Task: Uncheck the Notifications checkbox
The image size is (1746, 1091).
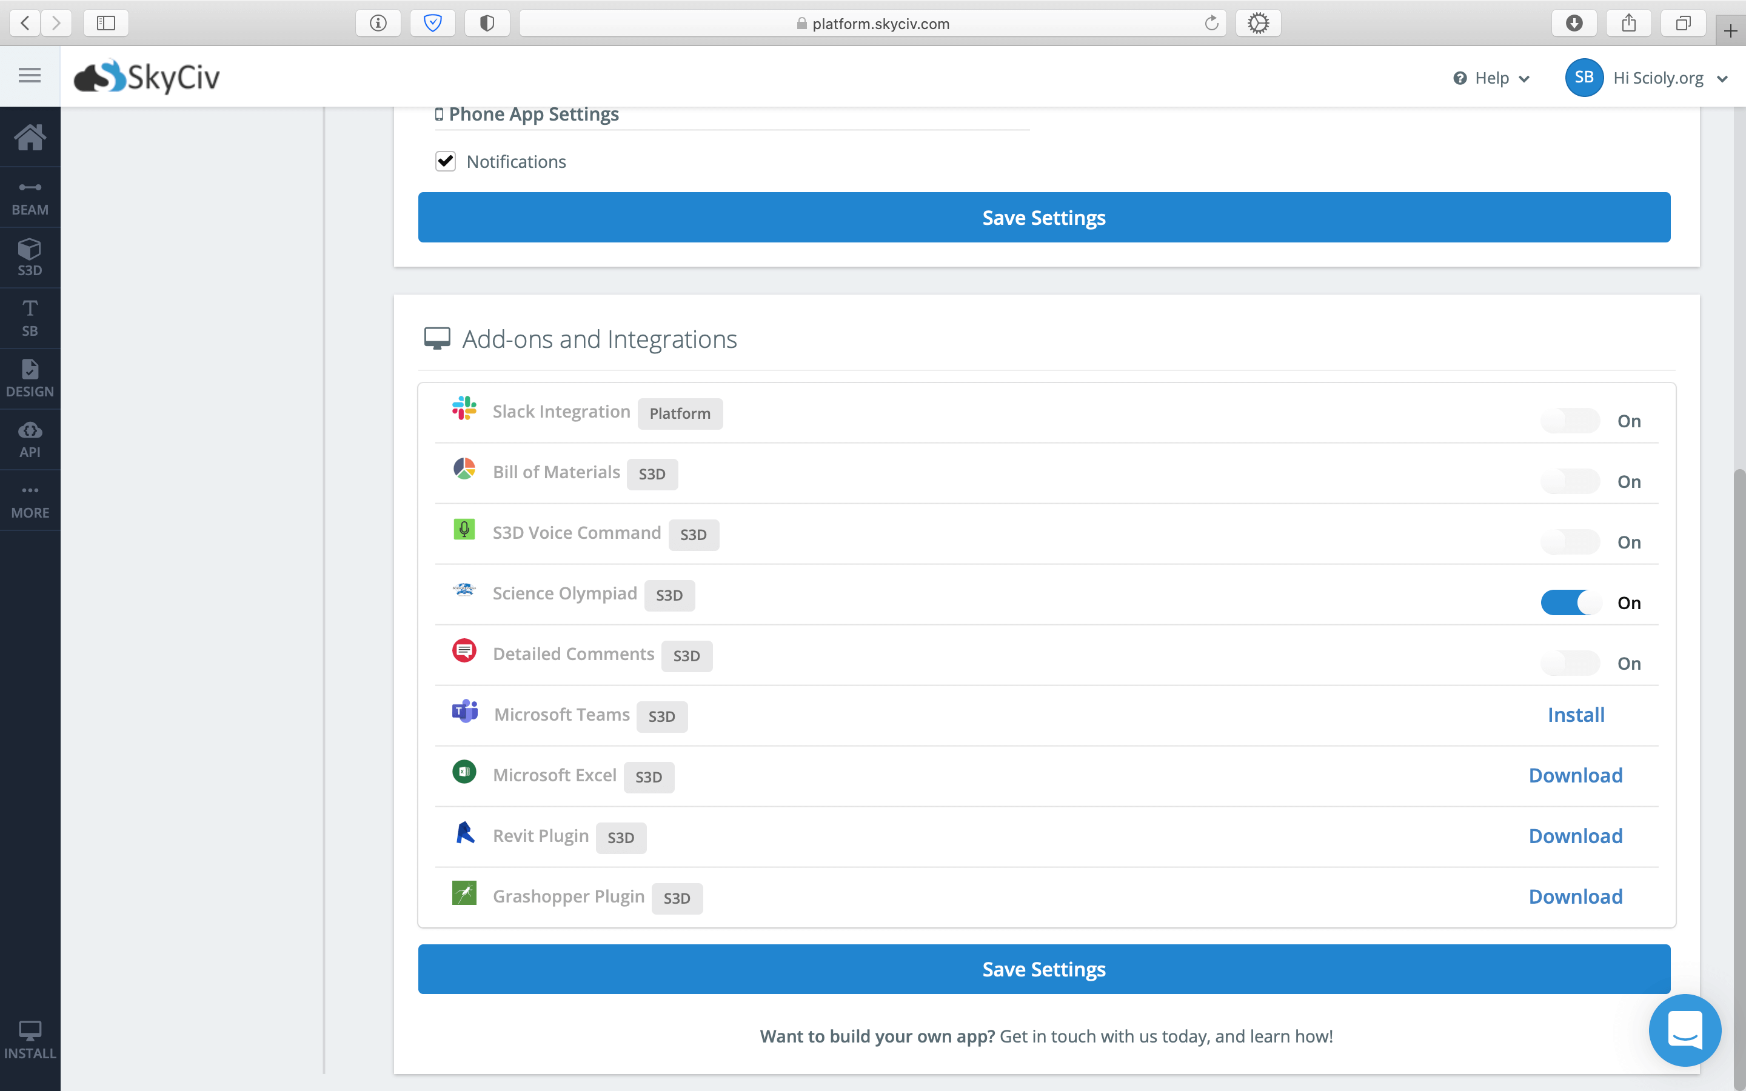Action: coord(445,161)
